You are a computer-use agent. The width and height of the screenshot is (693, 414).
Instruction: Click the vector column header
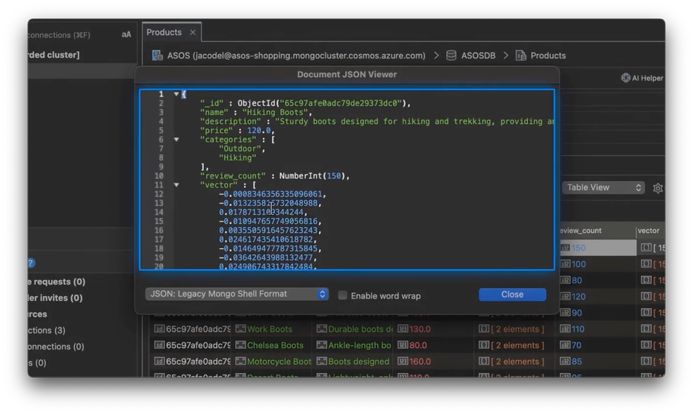tap(649, 231)
